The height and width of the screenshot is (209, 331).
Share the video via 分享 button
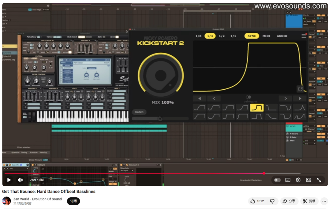(x=289, y=201)
